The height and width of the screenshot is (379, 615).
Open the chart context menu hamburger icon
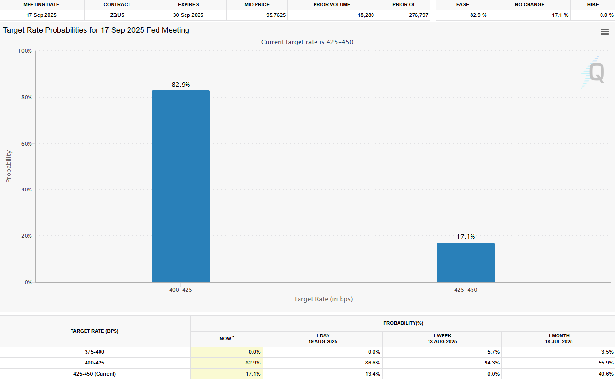tap(604, 31)
